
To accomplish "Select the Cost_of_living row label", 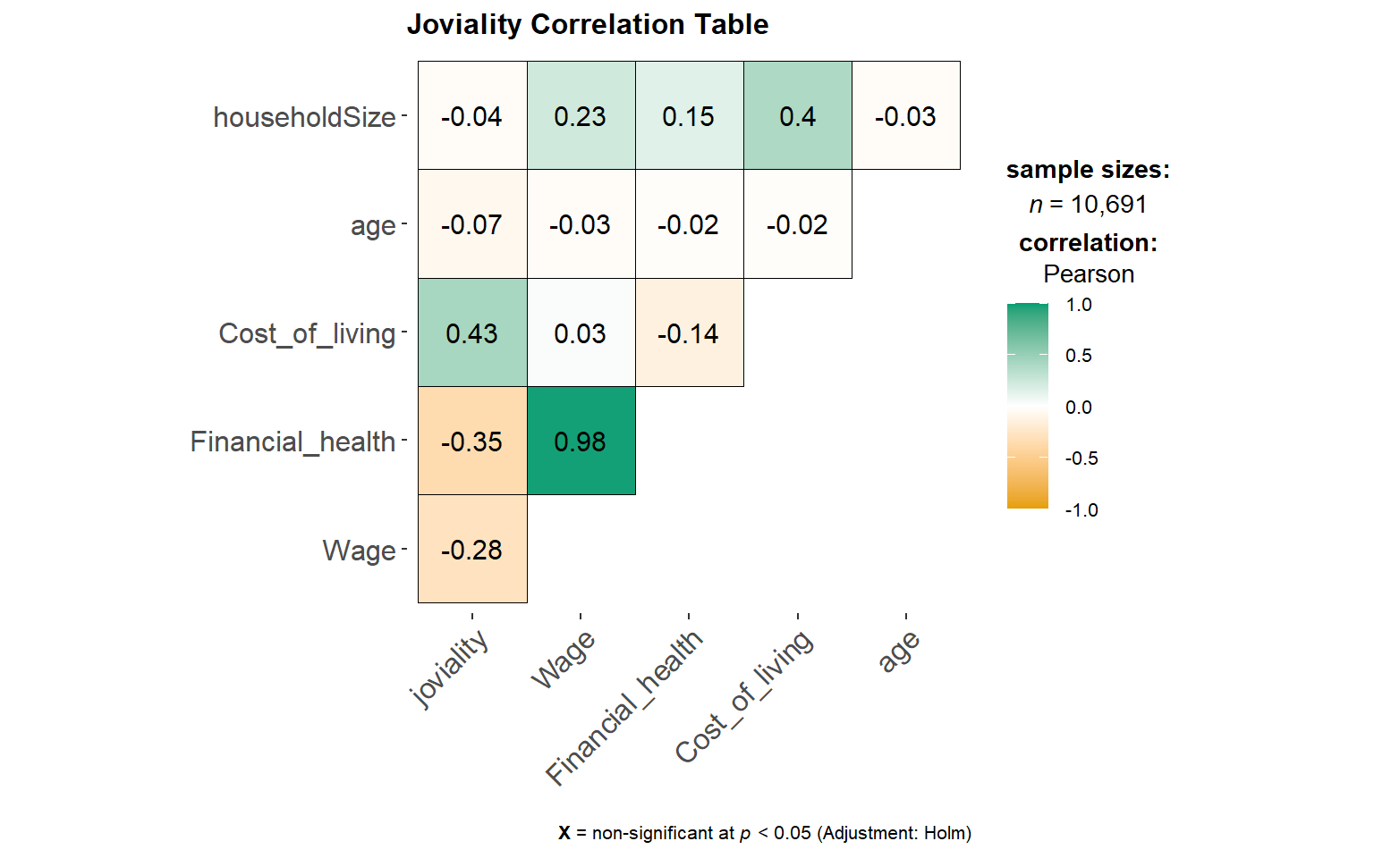I will 307,333.
